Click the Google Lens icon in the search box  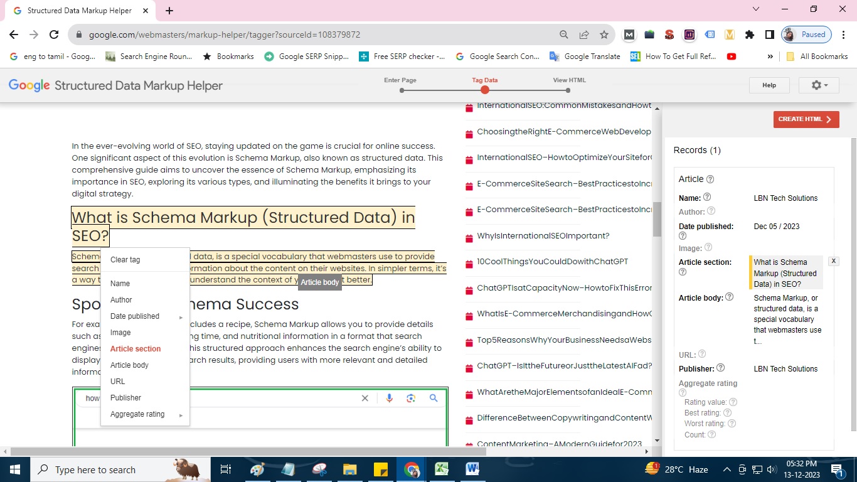coord(411,398)
